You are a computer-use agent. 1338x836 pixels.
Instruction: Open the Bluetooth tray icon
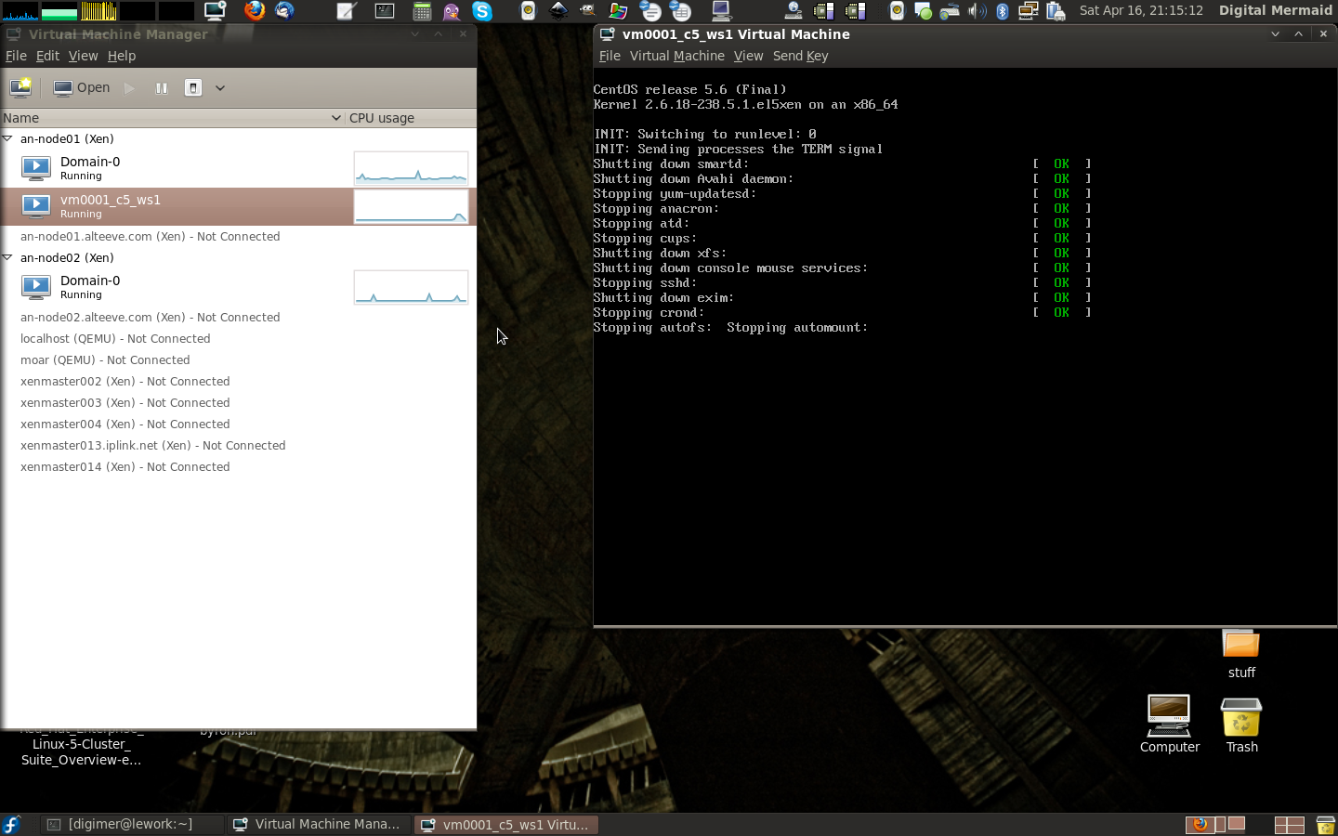point(1003,10)
